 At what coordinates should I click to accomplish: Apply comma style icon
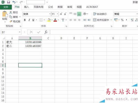pos(127,20)
